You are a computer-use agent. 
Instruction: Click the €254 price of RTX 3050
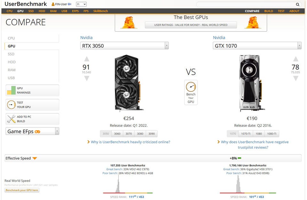click(129, 119)
